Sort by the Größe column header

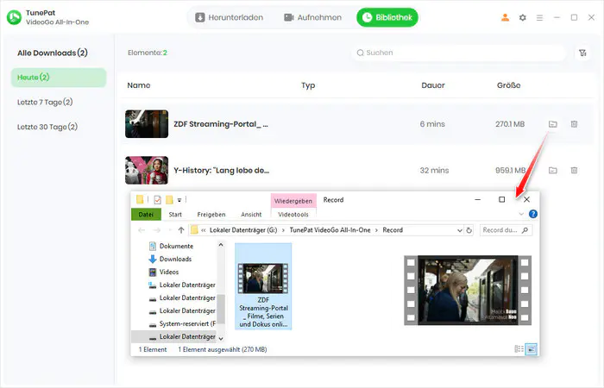click(508, 85)
